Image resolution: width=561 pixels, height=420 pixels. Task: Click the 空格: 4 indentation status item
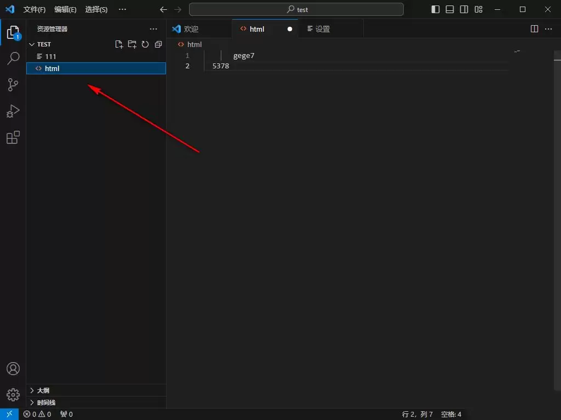(x=451, y=414)
